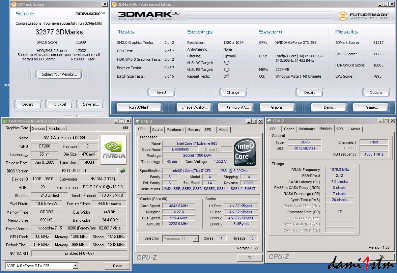Select the About tab in the CPU-Z window showing the Memory tab
The image size is (397, 273).
coord(355,129)
